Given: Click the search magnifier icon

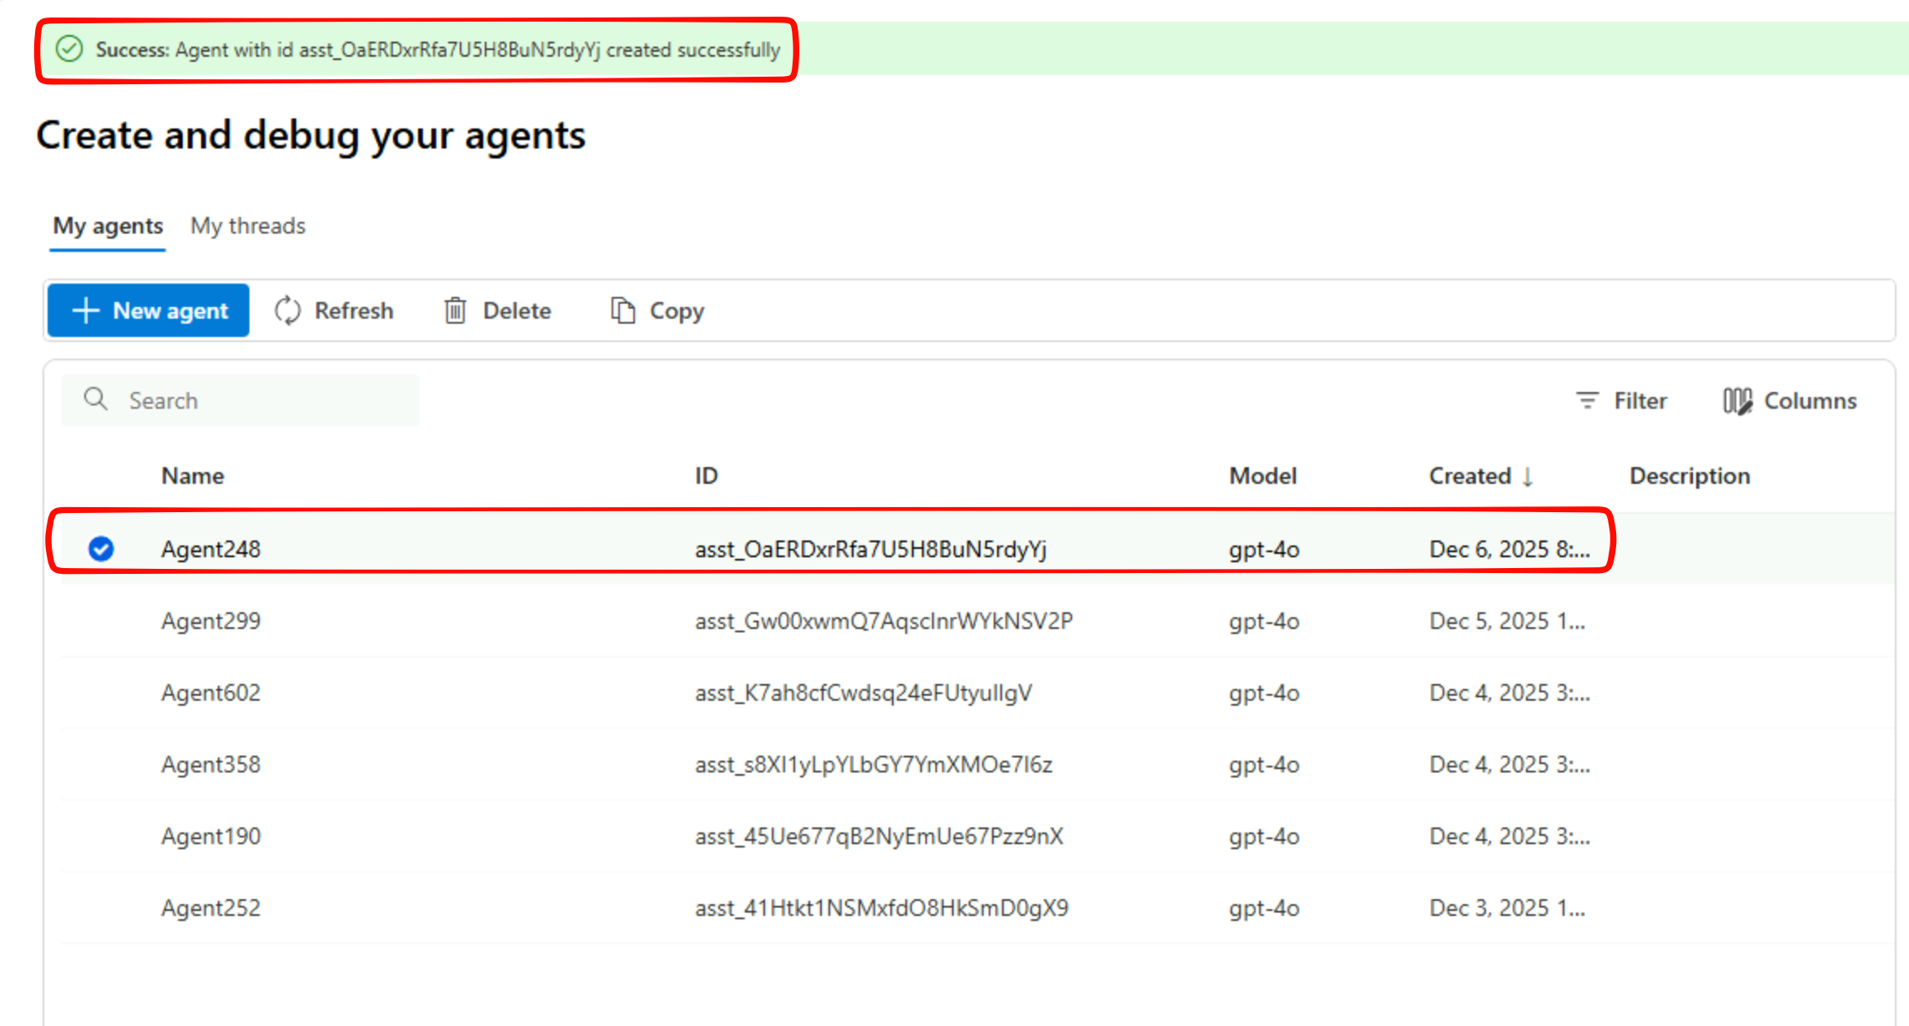Looking at the screenshot, I should (96, 400).
